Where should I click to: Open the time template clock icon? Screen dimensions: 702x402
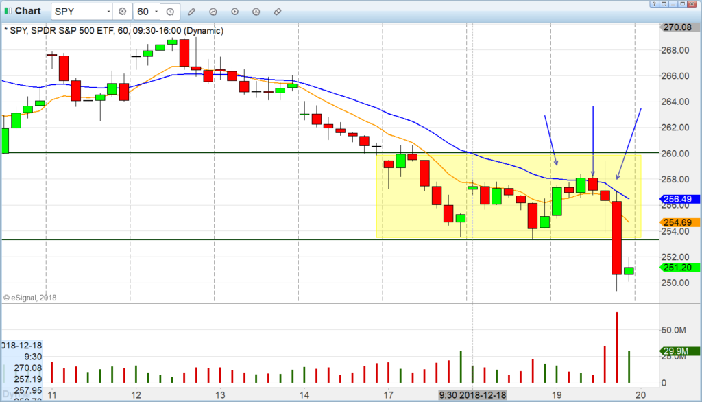click(x=170, y=12)
